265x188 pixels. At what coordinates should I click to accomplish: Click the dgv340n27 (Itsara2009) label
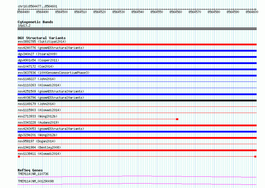click(38, 54)
